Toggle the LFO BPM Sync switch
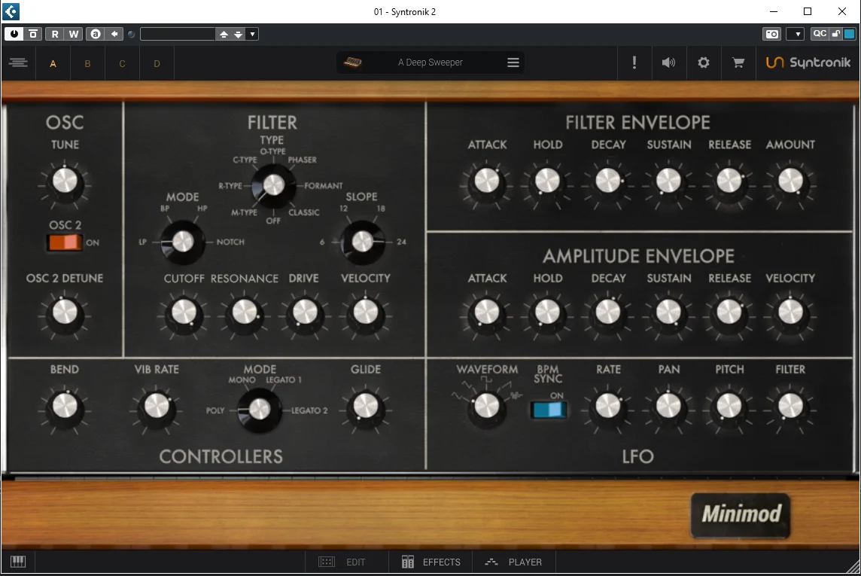861x576 pixels. pos(549,410)
